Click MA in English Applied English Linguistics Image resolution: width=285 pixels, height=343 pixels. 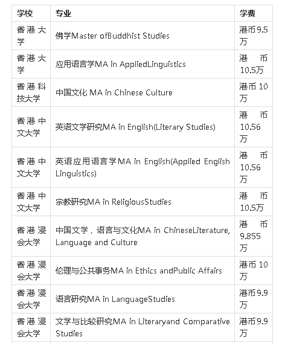(142, 167)
